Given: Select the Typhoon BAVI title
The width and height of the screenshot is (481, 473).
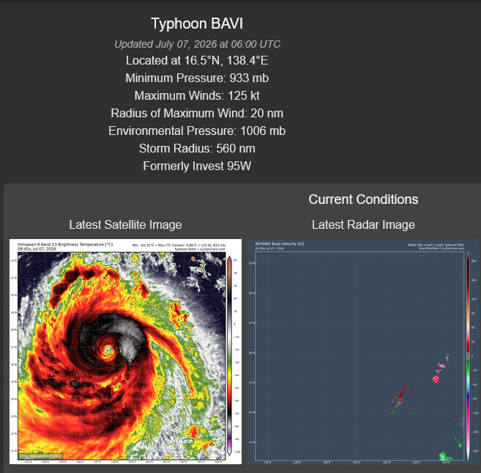Looking at the screenshot, I should pyautogui.click(x=197, y=23).
